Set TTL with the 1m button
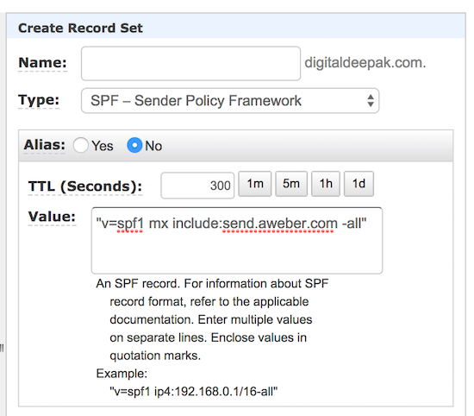 [255, 184]
